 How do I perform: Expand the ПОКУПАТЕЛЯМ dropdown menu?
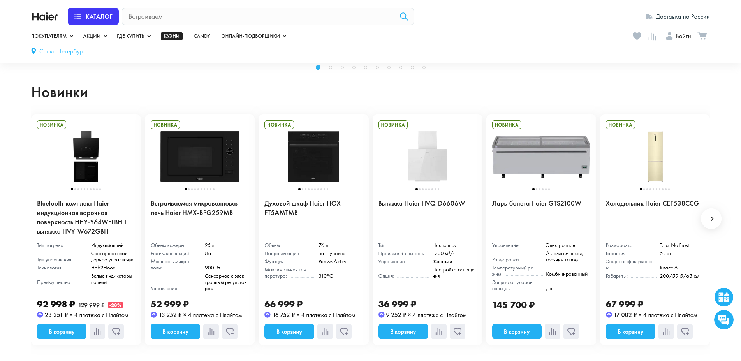52,36
